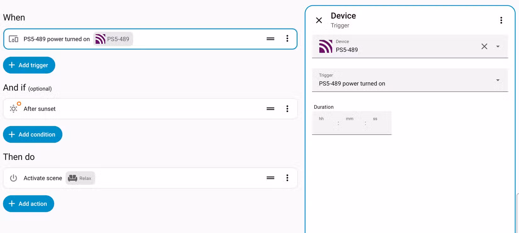
Task: Add a new action
Action: (29, 204)
